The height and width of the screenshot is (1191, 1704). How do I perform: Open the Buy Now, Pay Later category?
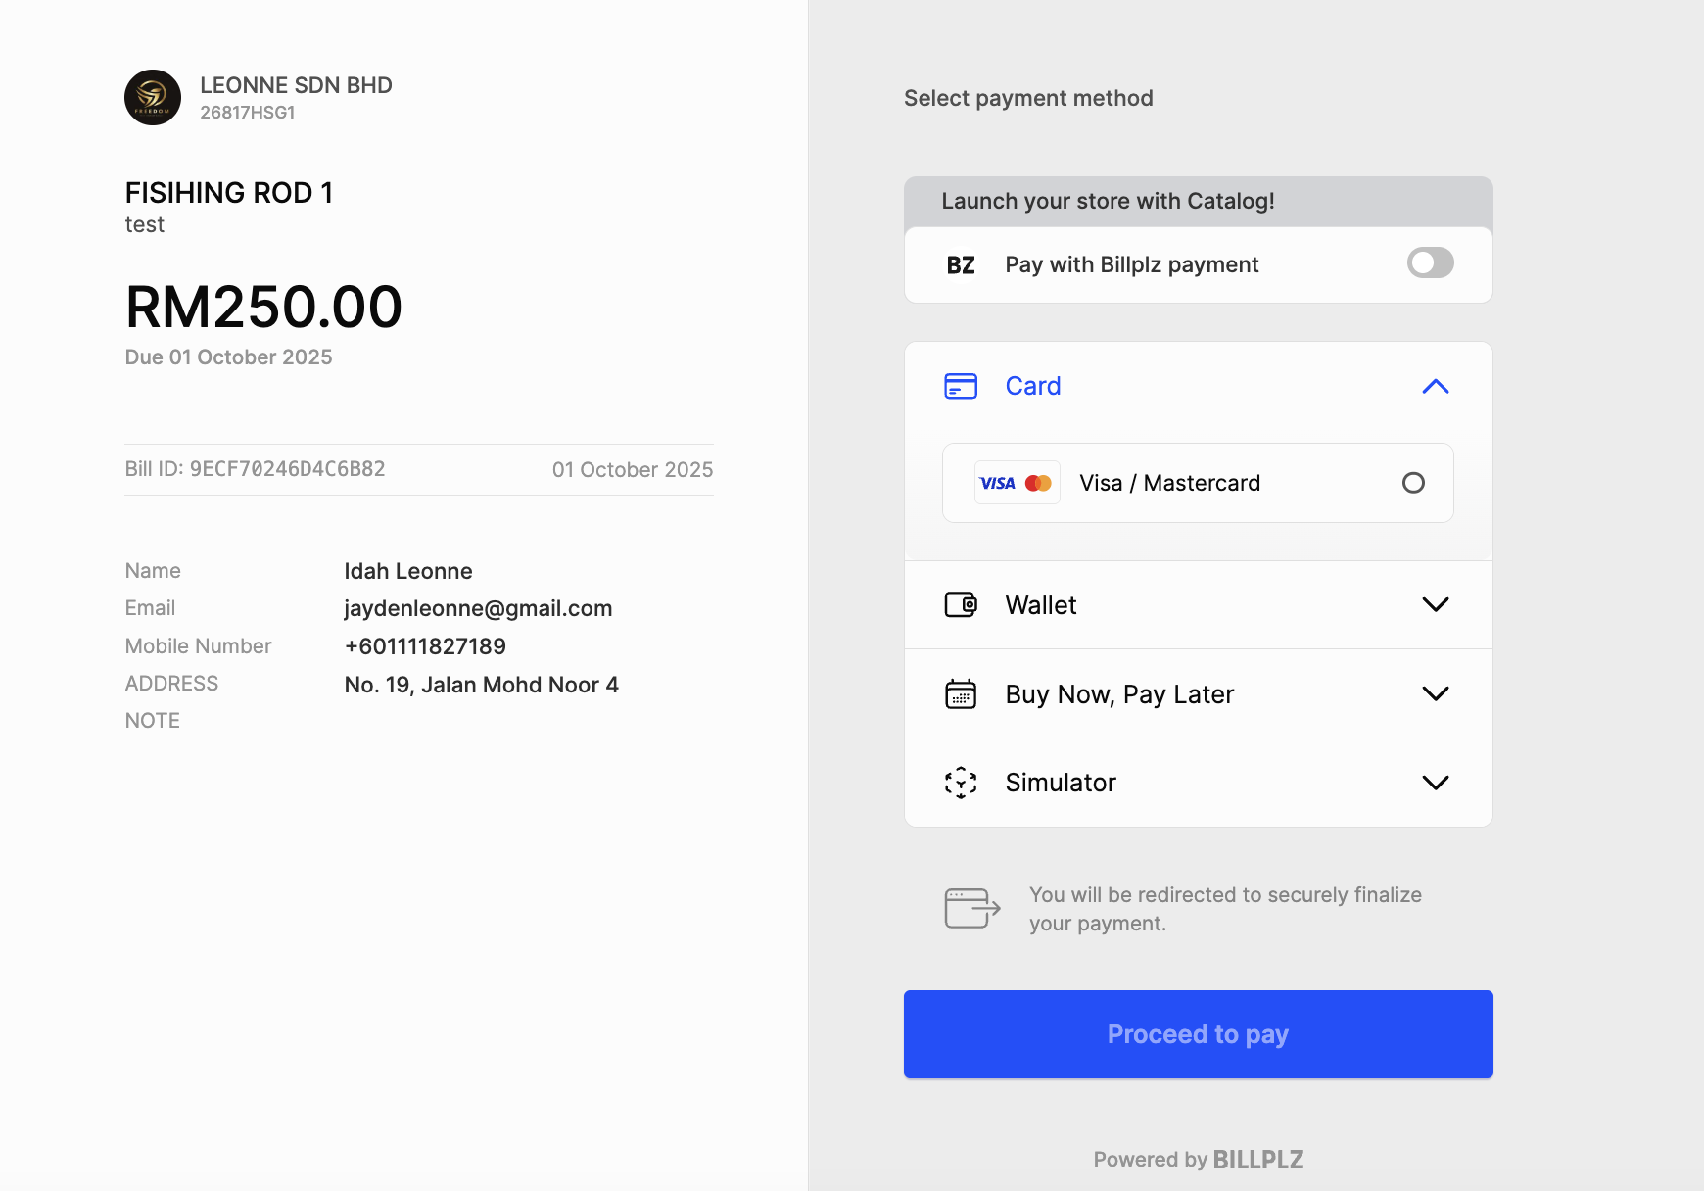[x=1119, y=694]
